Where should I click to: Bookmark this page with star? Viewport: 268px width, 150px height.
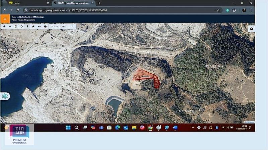(x=218, y=10)
